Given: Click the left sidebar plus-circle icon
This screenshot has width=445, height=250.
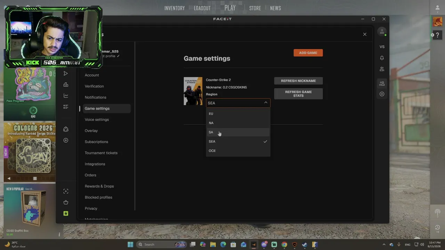Looking at the screenshot, I should click(66, 140).
